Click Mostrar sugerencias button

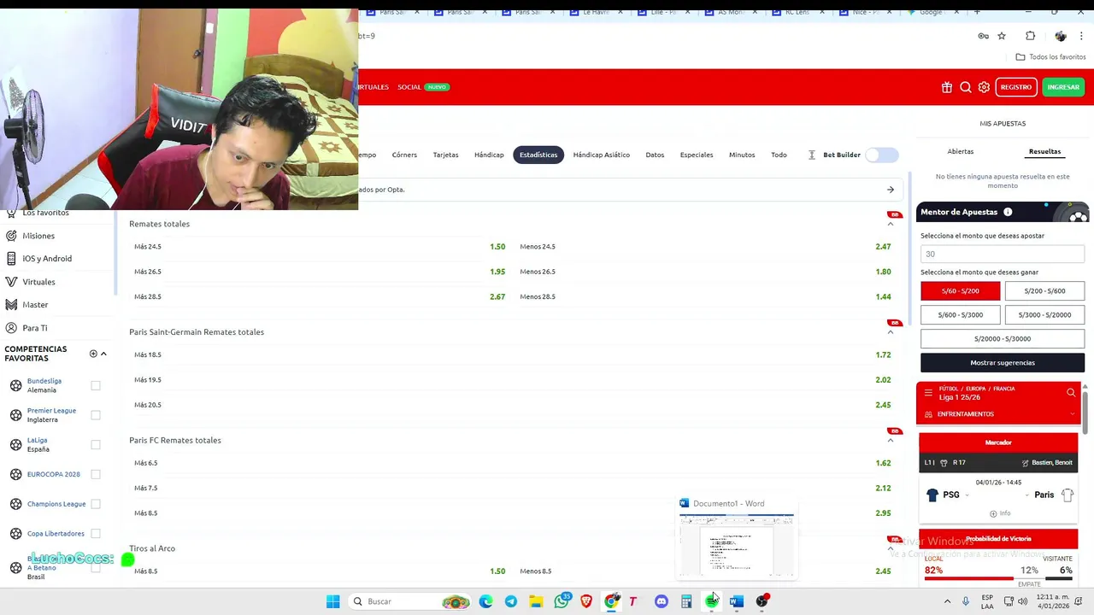pyautogui.click(x=1003, y=363)
